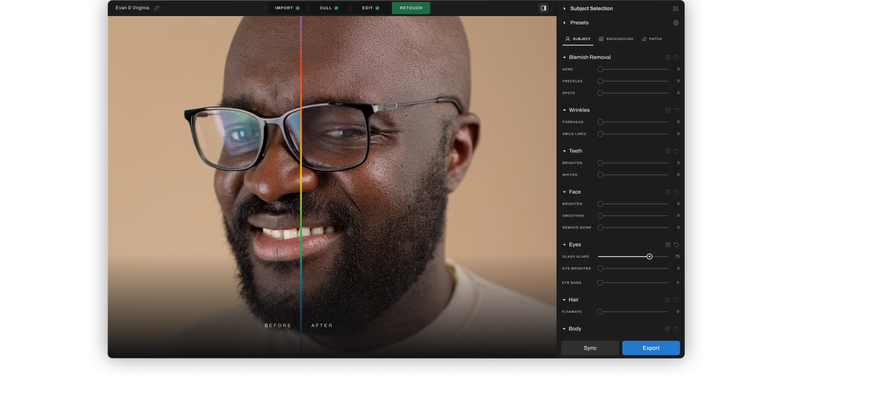Open the edit brush for Wrinkles
The image size is (885, 419).
point(668,110)
